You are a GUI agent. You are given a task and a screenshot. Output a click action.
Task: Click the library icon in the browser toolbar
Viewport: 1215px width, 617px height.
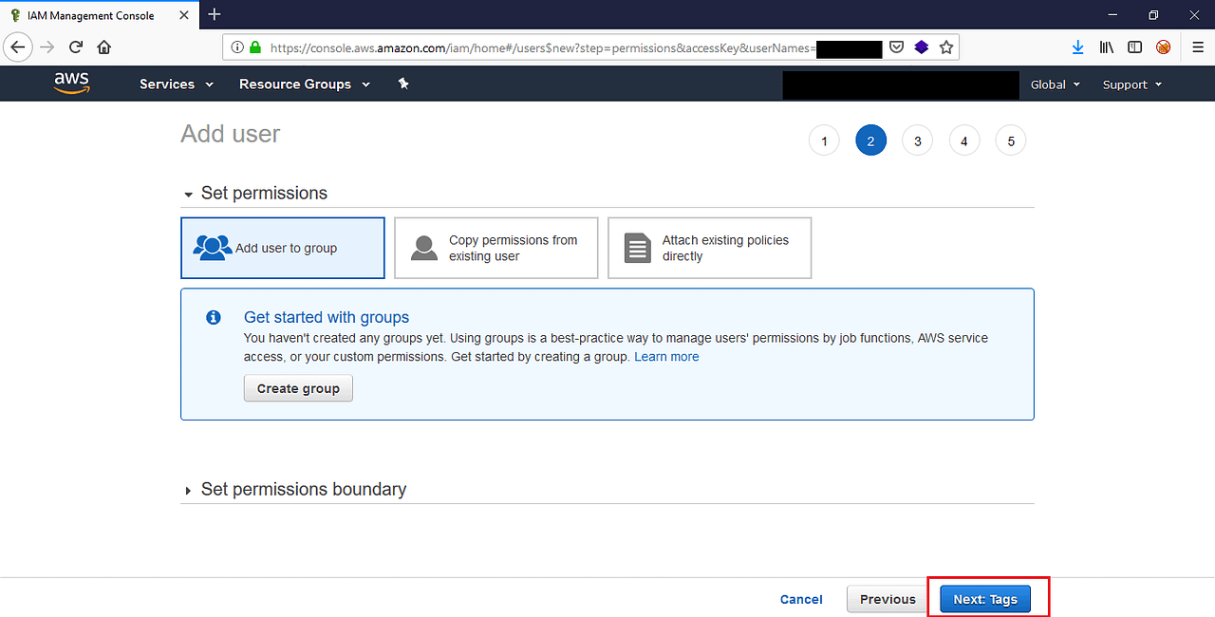pos(1106,47)
